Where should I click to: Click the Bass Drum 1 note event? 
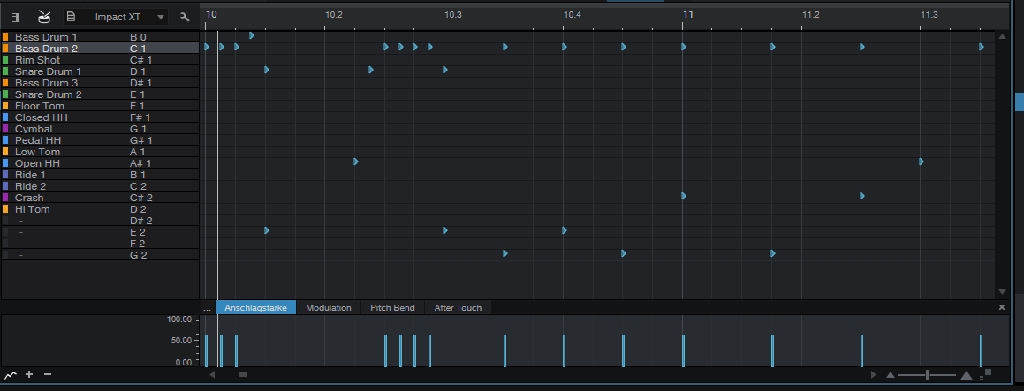click(252, 35)
